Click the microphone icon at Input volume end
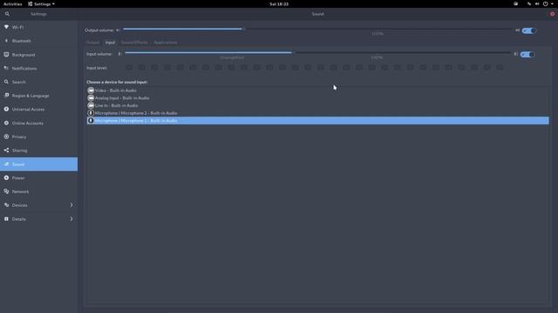 [515, 54]
